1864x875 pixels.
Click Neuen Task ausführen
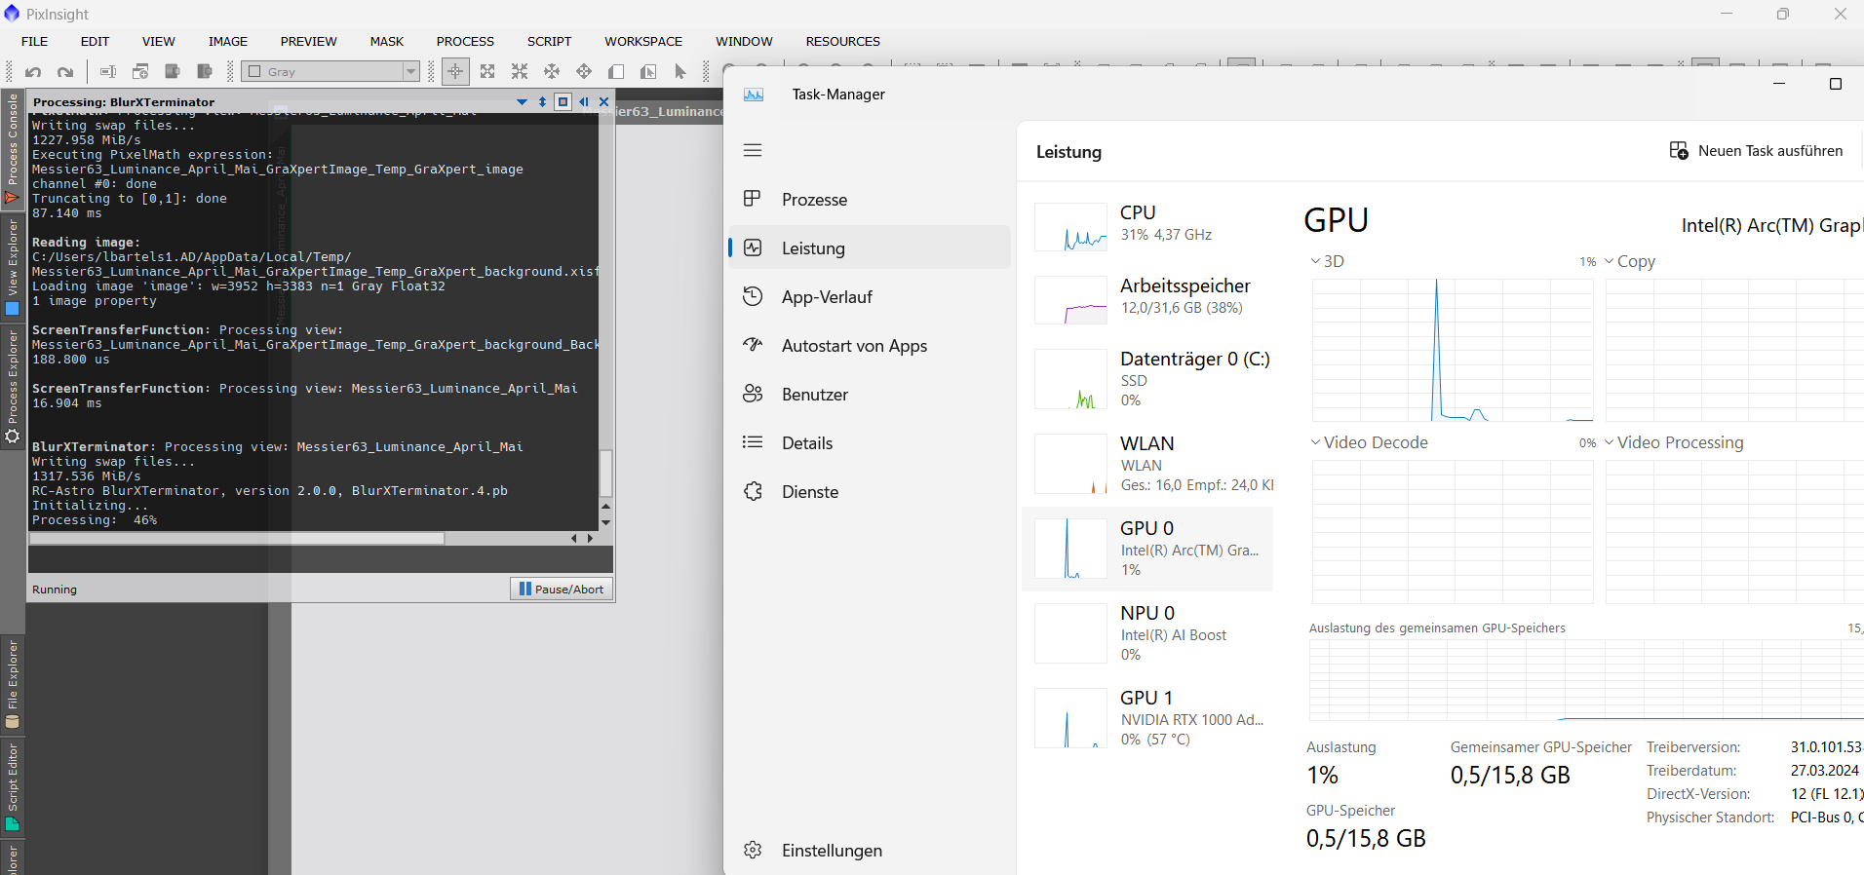pyautogui.click(x=1757, y=151)
